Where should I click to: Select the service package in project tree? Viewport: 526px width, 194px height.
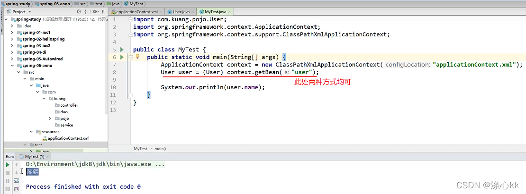[x=64, y=125]
